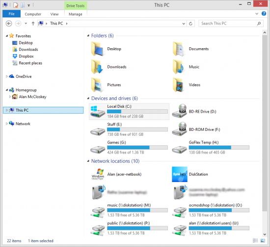
Task: Select the BD-RE Drive (D:) icon
Action: (179, 111)
